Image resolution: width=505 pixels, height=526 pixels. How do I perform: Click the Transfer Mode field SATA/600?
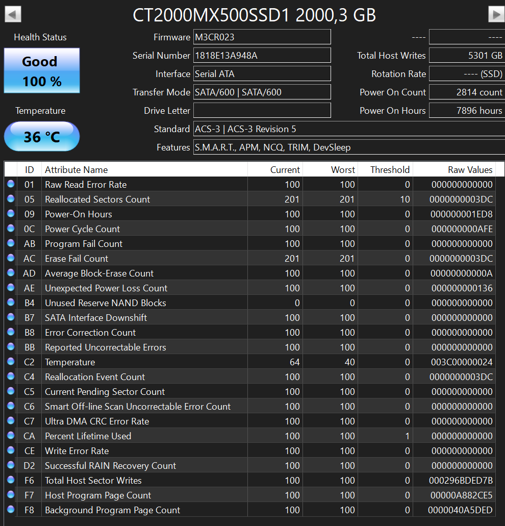coord(262,92)
